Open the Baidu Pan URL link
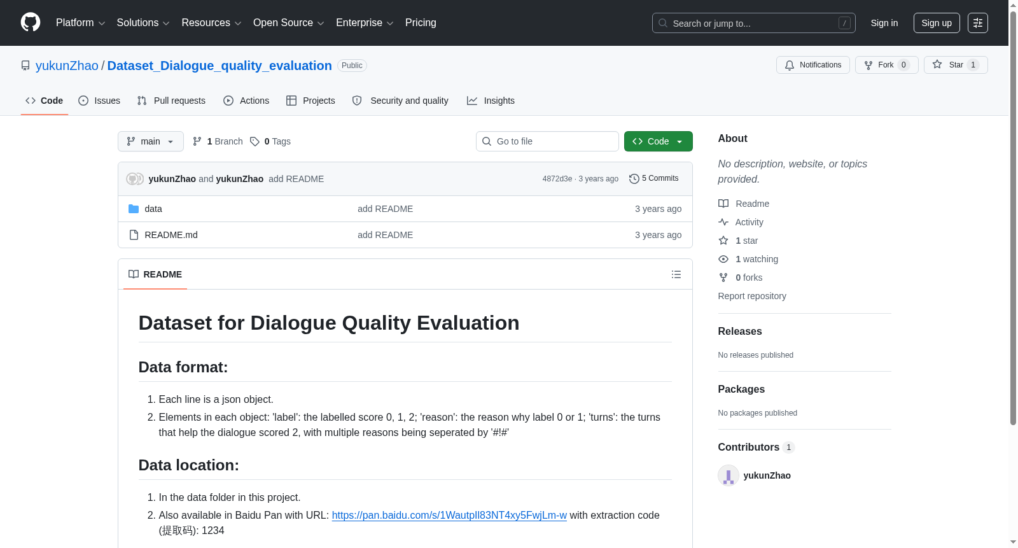This screenshot has width=1018, height=548. pos(449,515)
